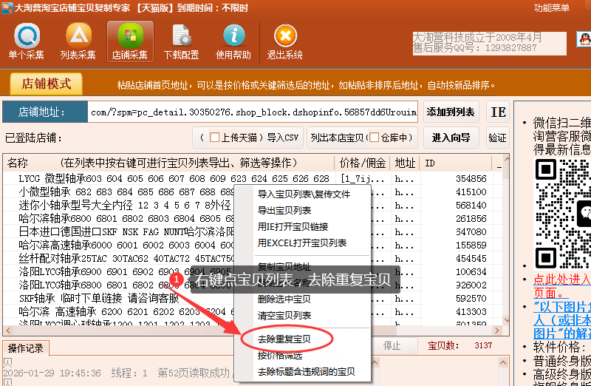
Task: Enable the 上传天猫 checkbox
Action: point(215,138)
